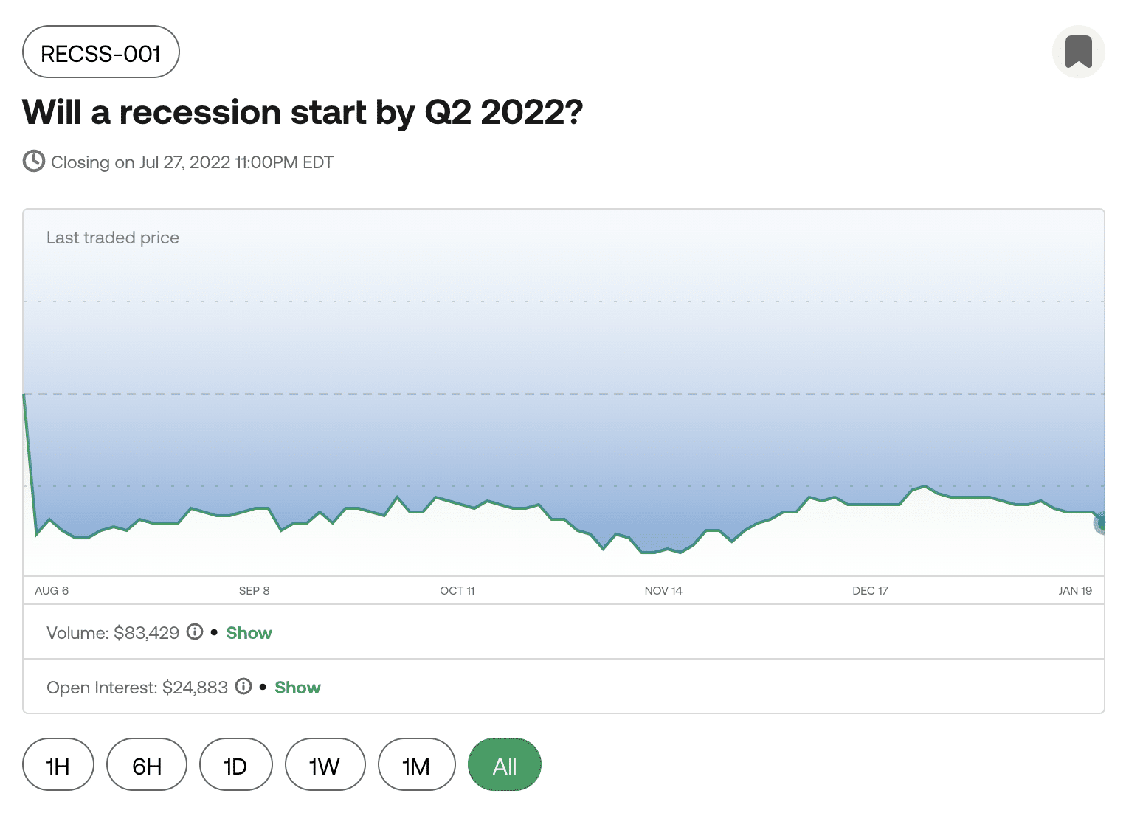1126x813 pixels.
Task: Choose the 1D time range
Action: tap(236, 764)
